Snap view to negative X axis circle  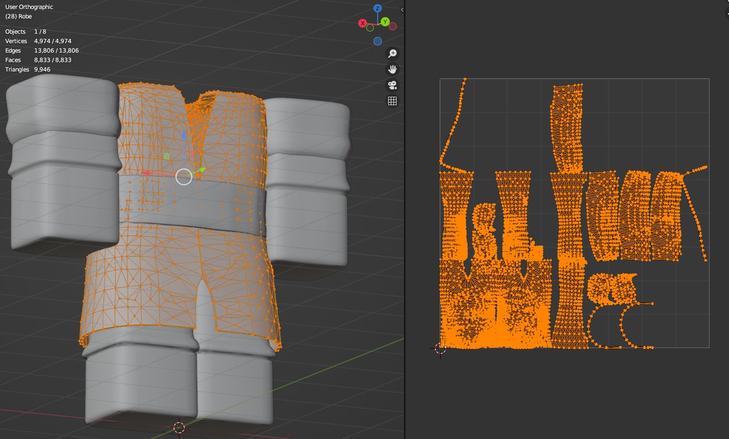(392, 26)
